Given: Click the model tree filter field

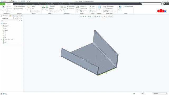Looking at the screenshot, I should coord(11,21).
